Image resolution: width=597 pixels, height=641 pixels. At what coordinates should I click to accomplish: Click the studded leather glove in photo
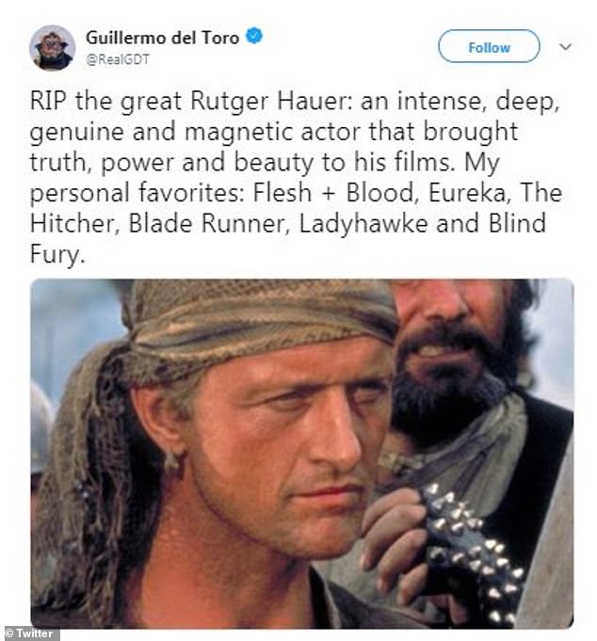pyautogui.click(x=470, y=548)
